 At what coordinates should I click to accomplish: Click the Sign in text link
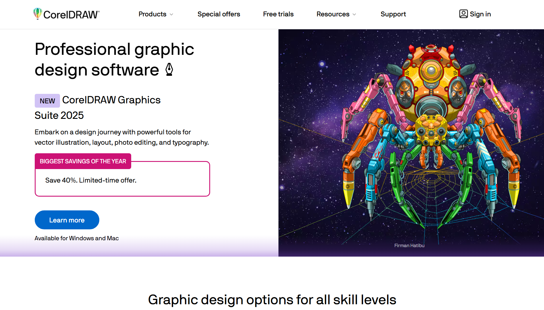[x=480, y=14]
